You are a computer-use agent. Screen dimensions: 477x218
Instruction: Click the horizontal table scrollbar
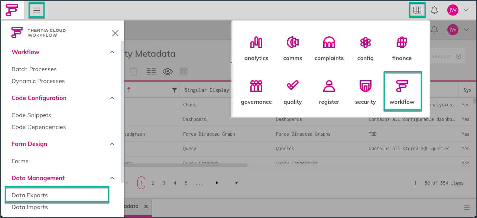186,165
